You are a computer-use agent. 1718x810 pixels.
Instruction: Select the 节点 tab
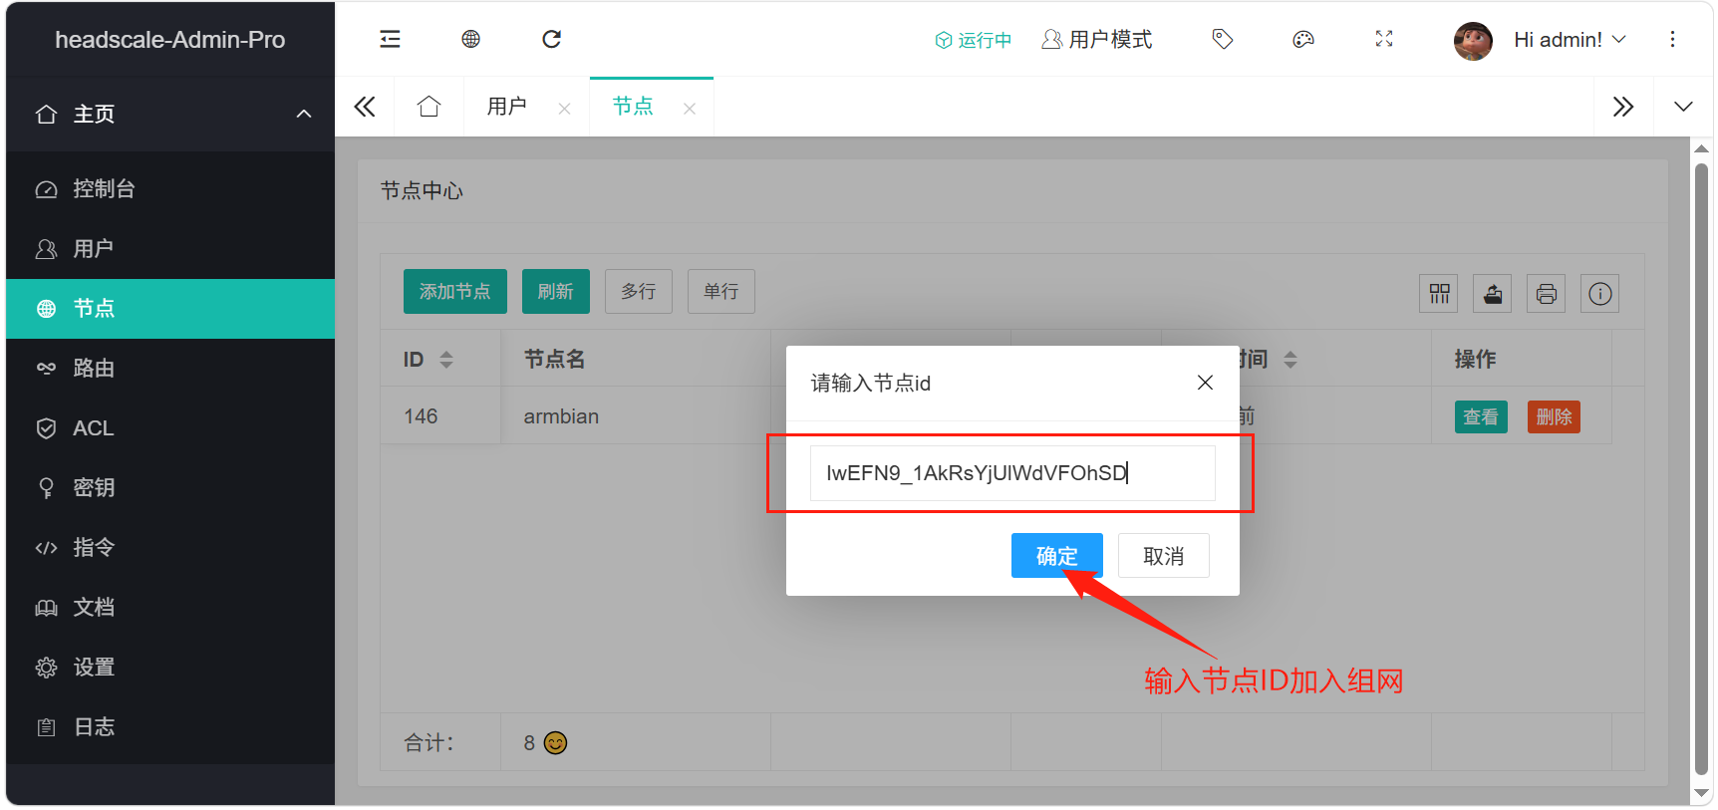[x=633, y=107]
